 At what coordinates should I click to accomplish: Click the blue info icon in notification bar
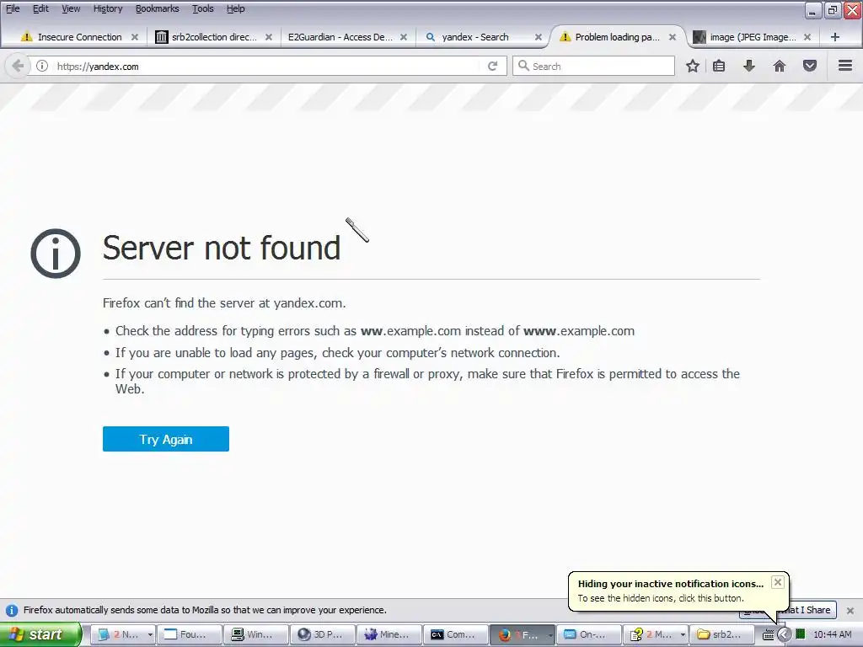click(x=12, y=610)
